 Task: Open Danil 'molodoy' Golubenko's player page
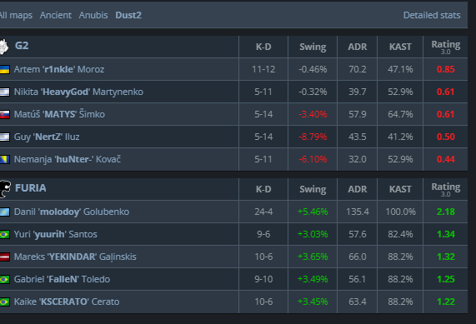72,212
